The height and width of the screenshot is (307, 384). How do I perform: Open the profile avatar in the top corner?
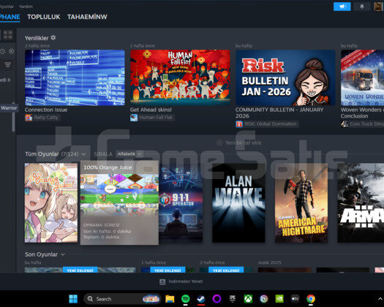379,7
